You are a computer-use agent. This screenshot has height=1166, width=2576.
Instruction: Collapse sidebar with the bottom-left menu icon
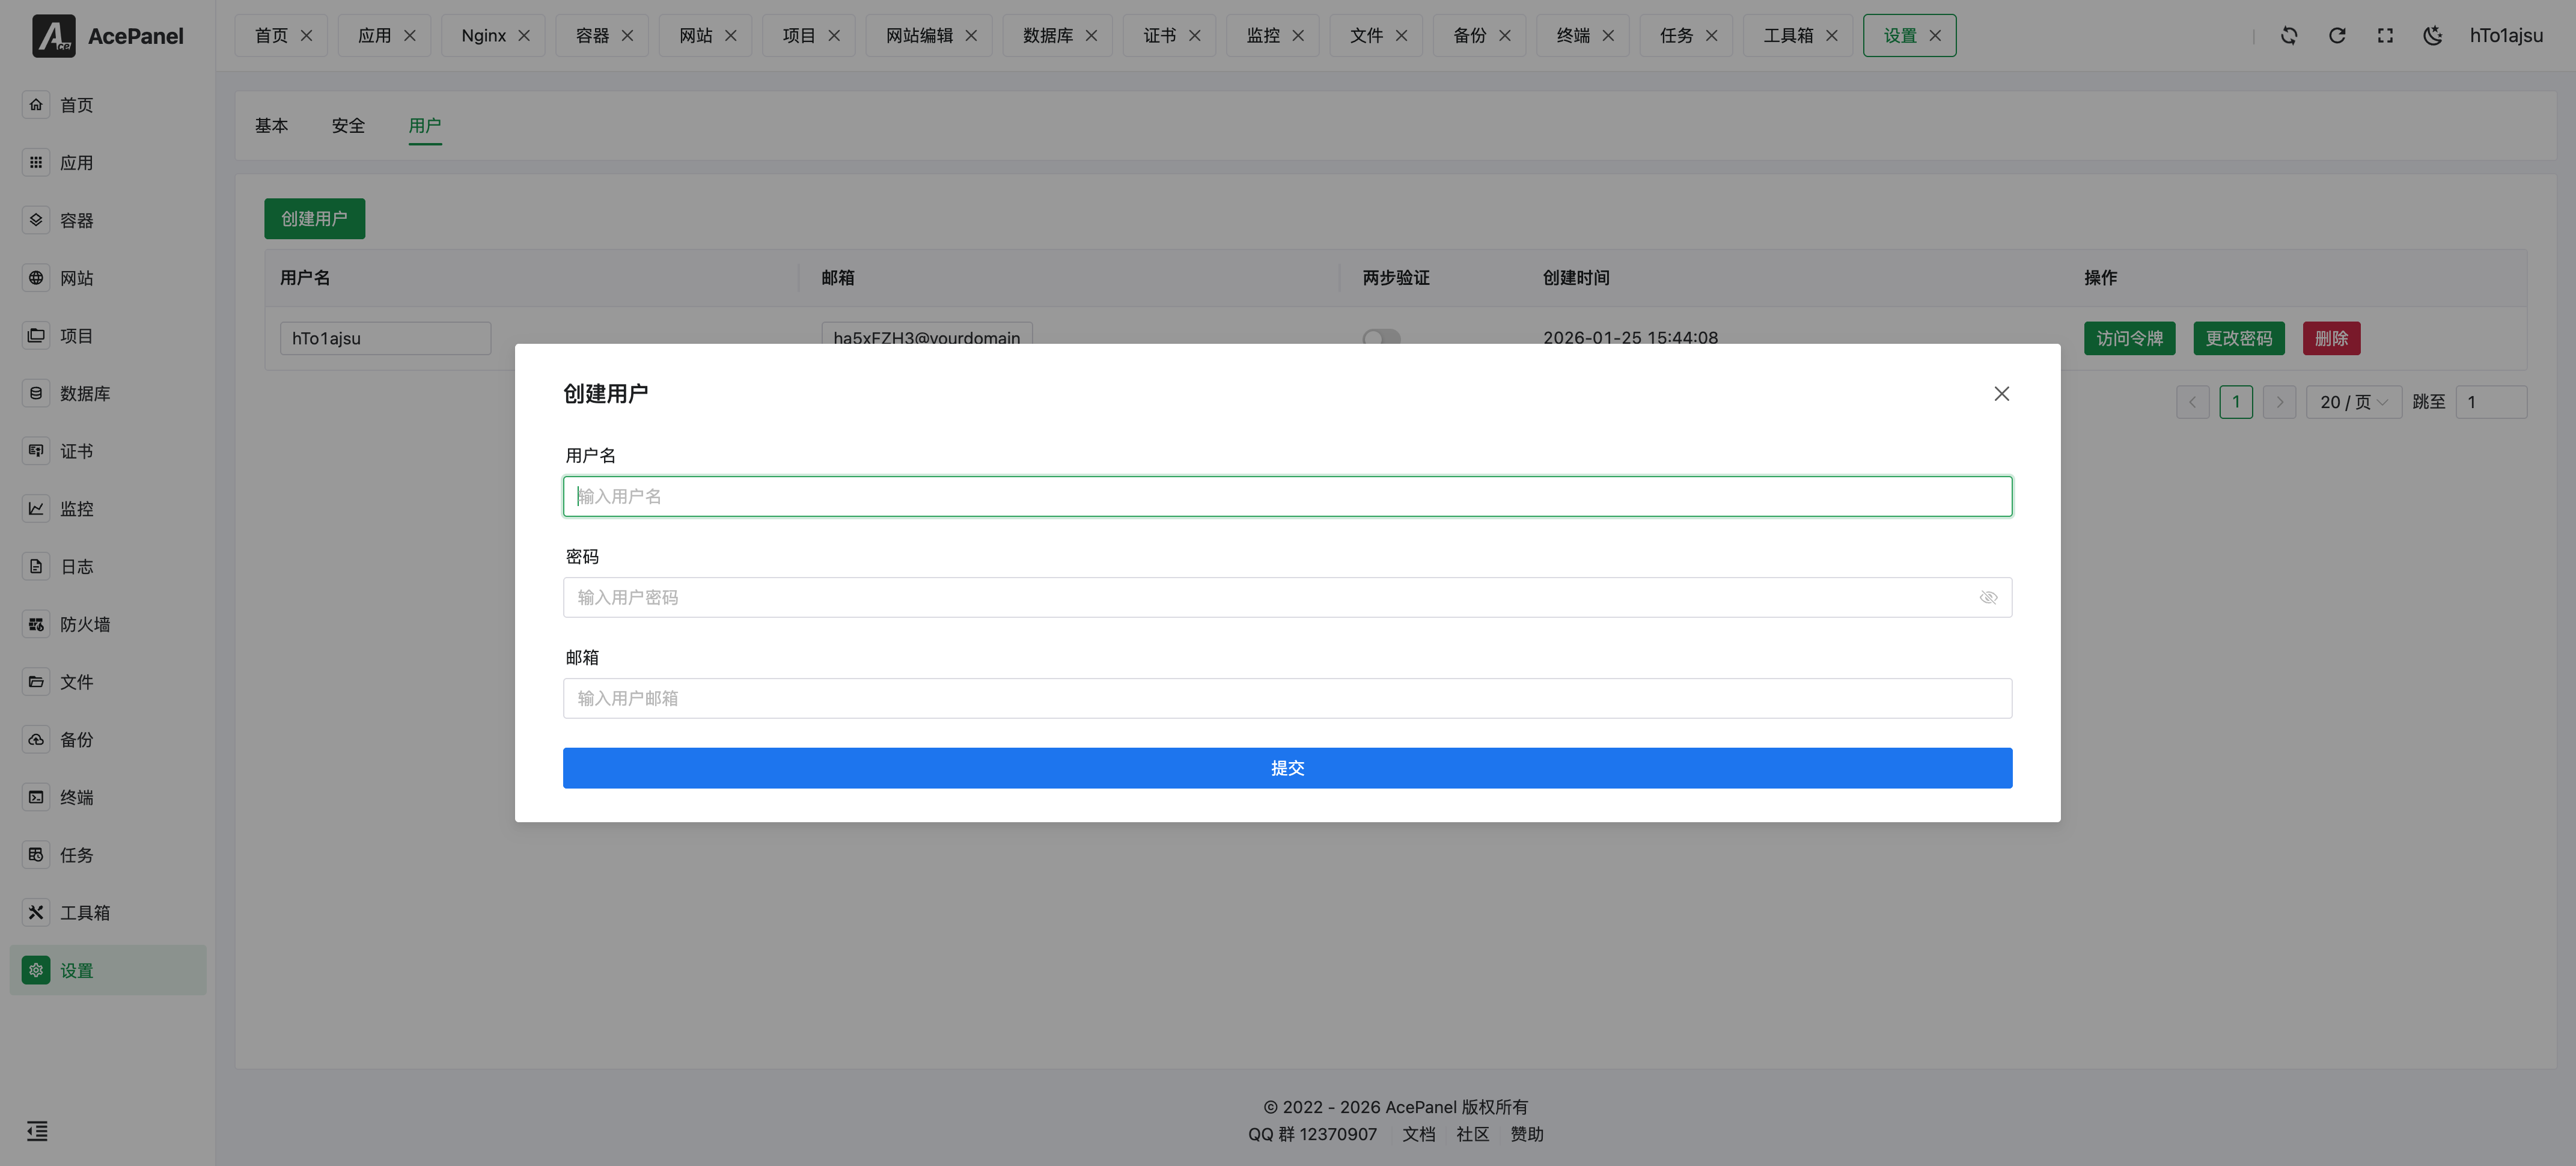37,1131
